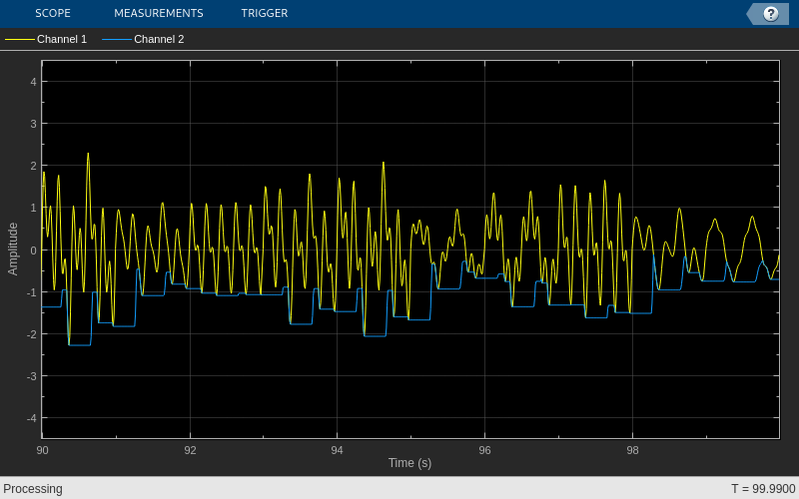The width and height of the screenshot is (799, 499).
Task: Open the Trigger tab
Action: click(265, 13)
